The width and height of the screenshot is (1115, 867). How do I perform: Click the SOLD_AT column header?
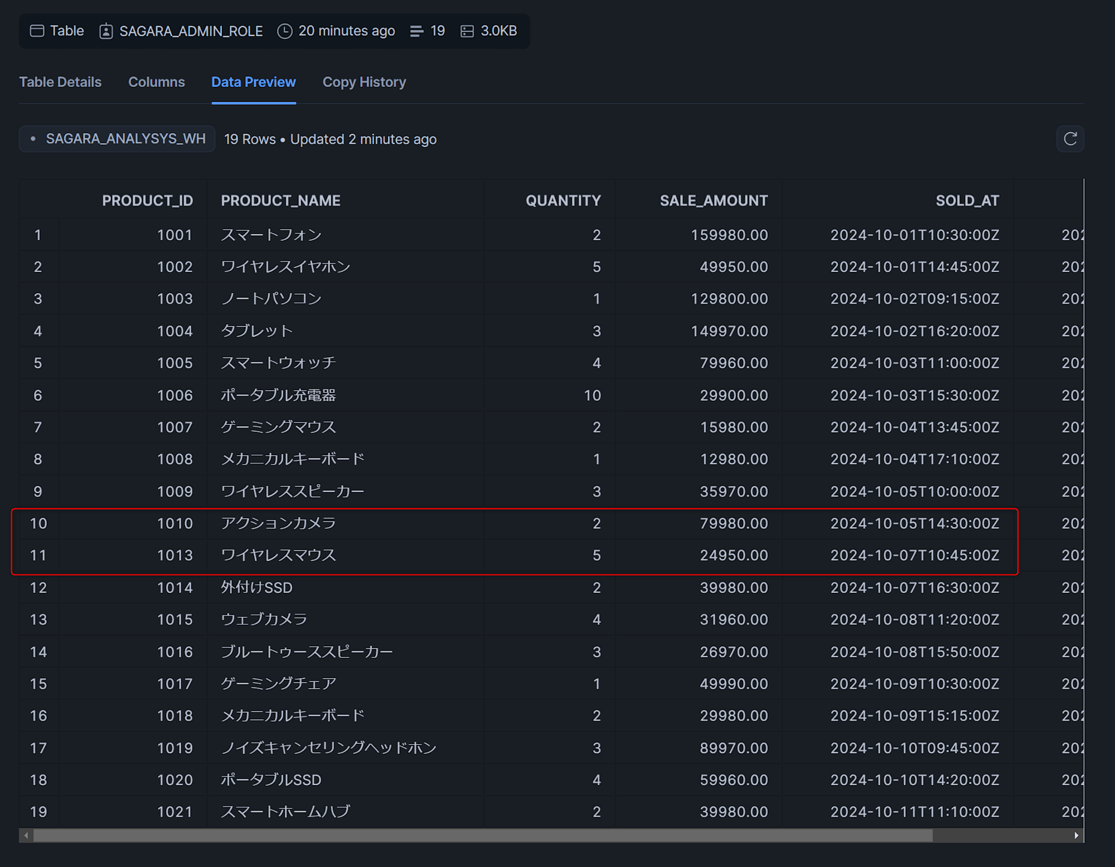[967, 201]
